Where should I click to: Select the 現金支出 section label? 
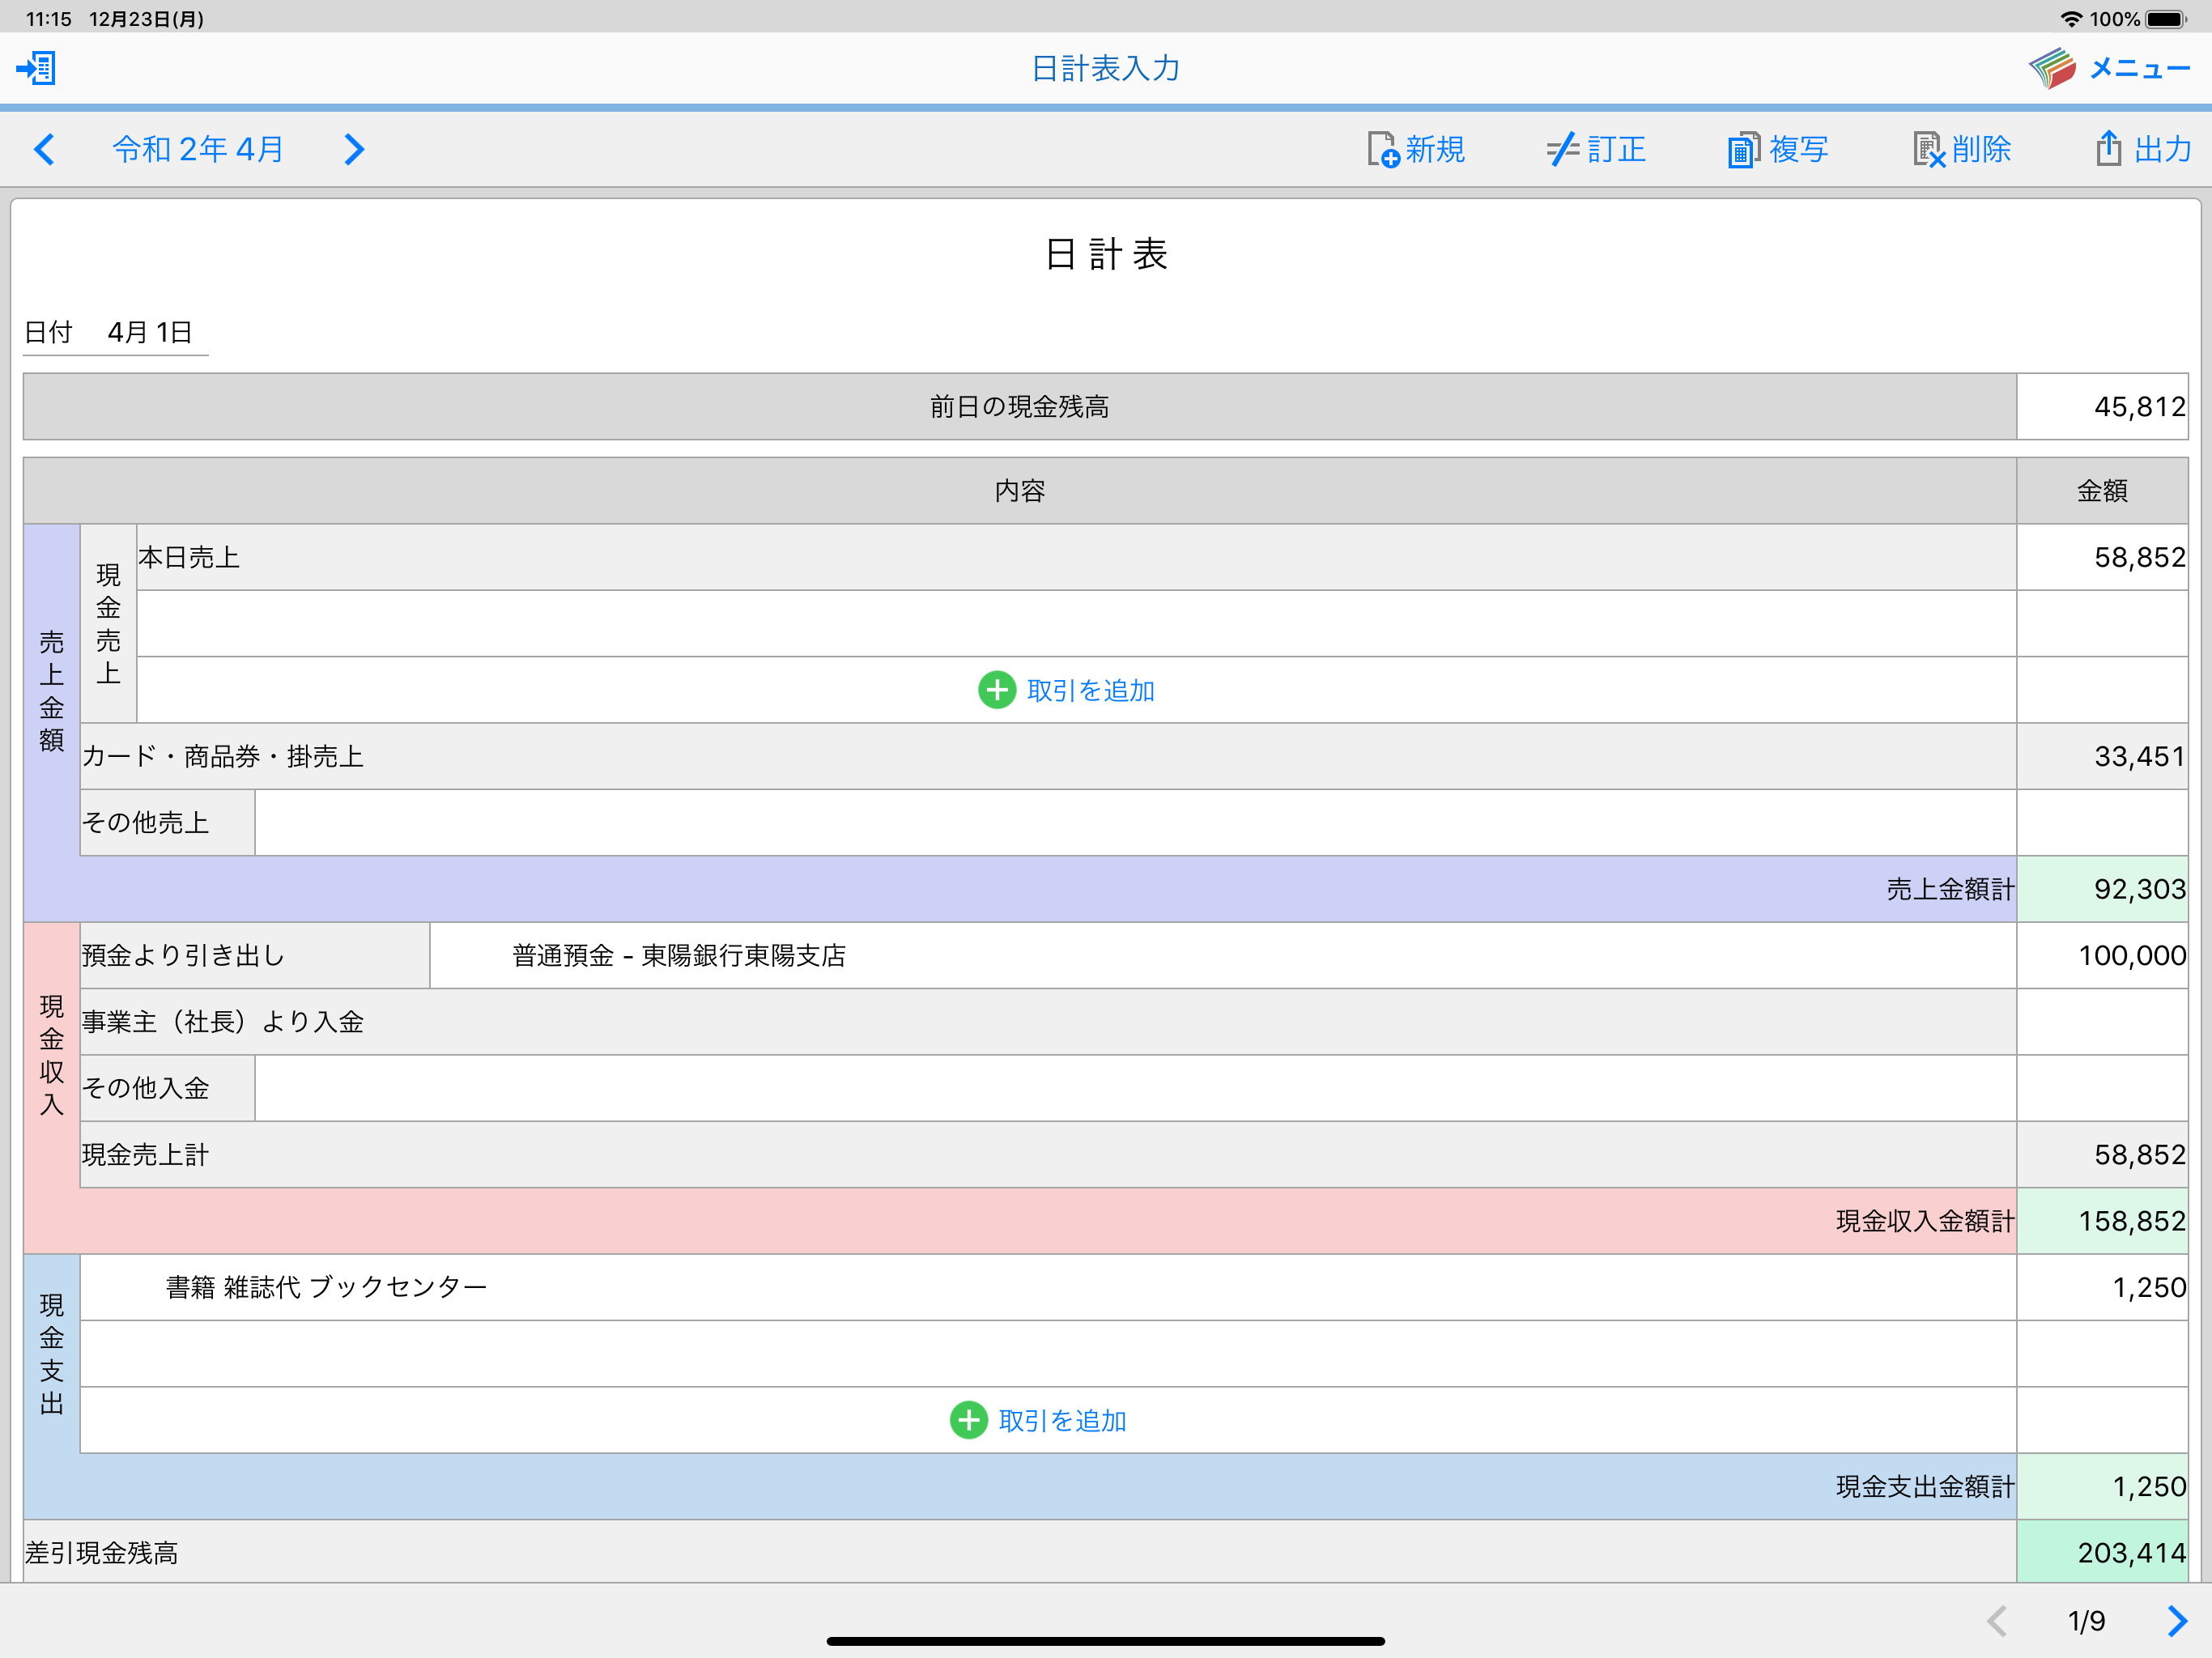pyautogui.click(x=52, y=1354)
